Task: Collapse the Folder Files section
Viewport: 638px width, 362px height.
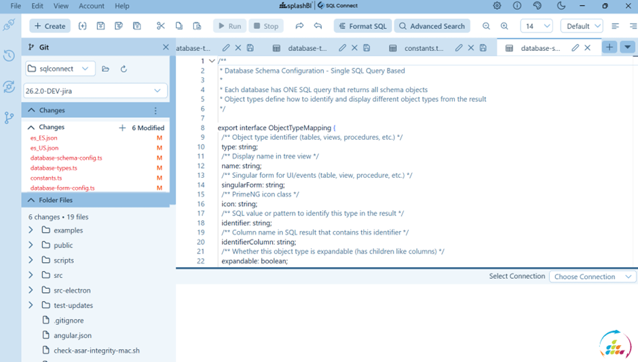Action: (31, 200)
